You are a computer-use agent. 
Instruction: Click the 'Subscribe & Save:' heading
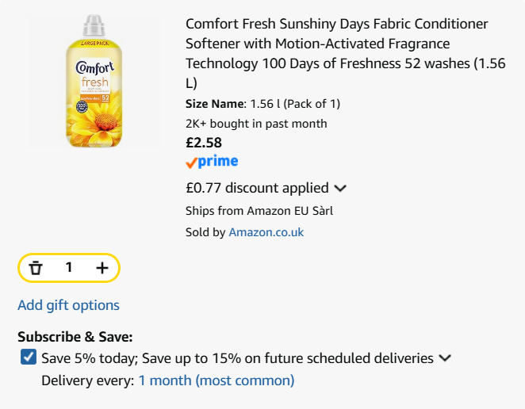[75, 336]
